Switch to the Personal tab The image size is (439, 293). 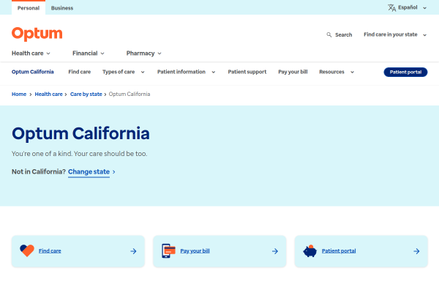pos(29,8)
